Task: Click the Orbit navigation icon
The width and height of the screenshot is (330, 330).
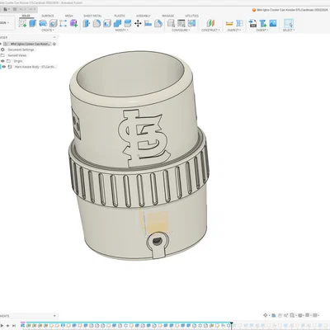Action: tap(266, 315)
